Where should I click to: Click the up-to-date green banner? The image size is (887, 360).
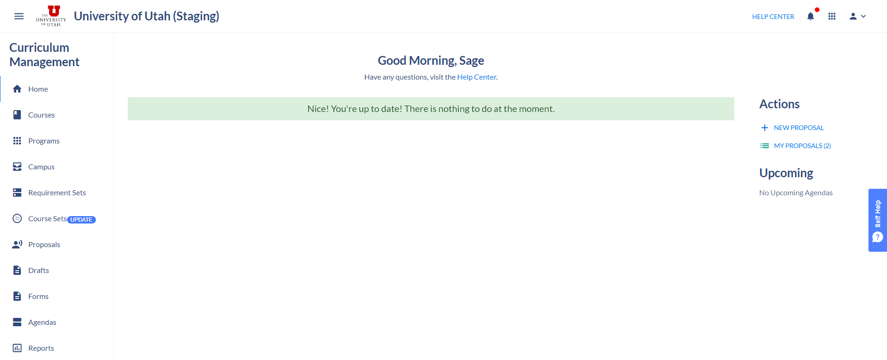(x=431, y=109)
